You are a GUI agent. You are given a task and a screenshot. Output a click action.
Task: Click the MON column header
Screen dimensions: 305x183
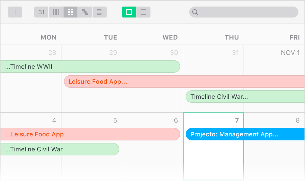49,37
